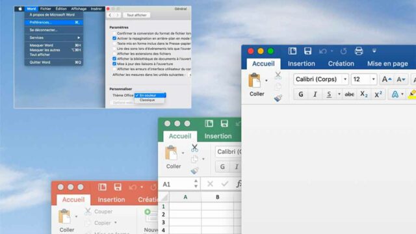Choose 'Classique' in the Thème Office dropdown

tap(148, 100)
